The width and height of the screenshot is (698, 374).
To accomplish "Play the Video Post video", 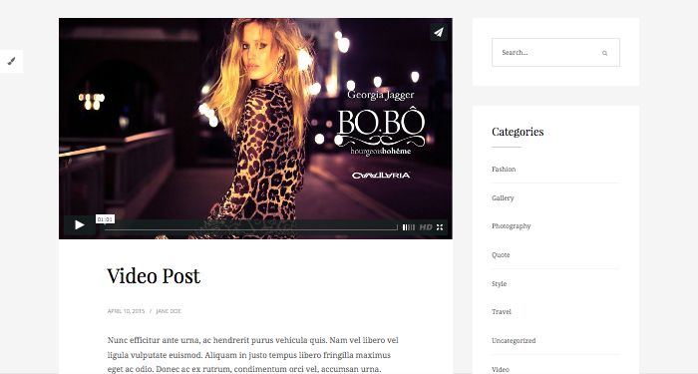I will coord(79,225).
